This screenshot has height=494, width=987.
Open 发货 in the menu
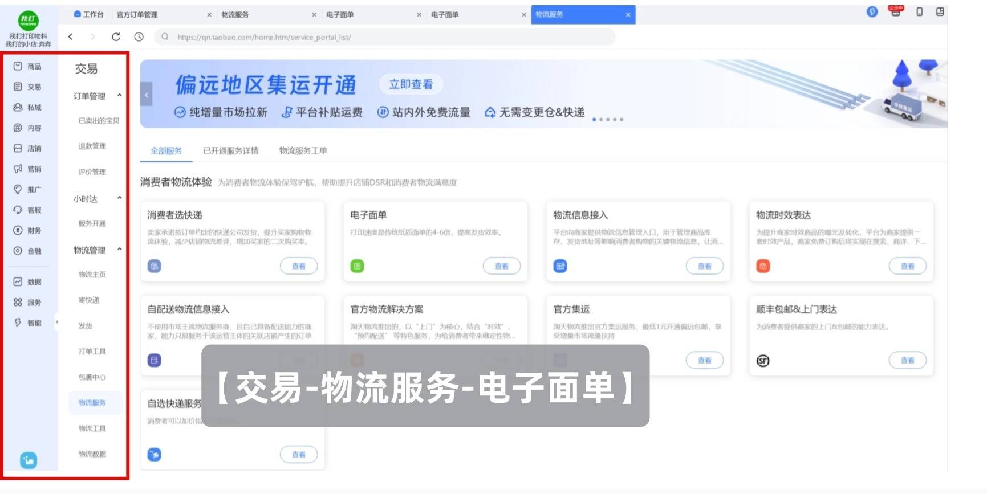86,326
